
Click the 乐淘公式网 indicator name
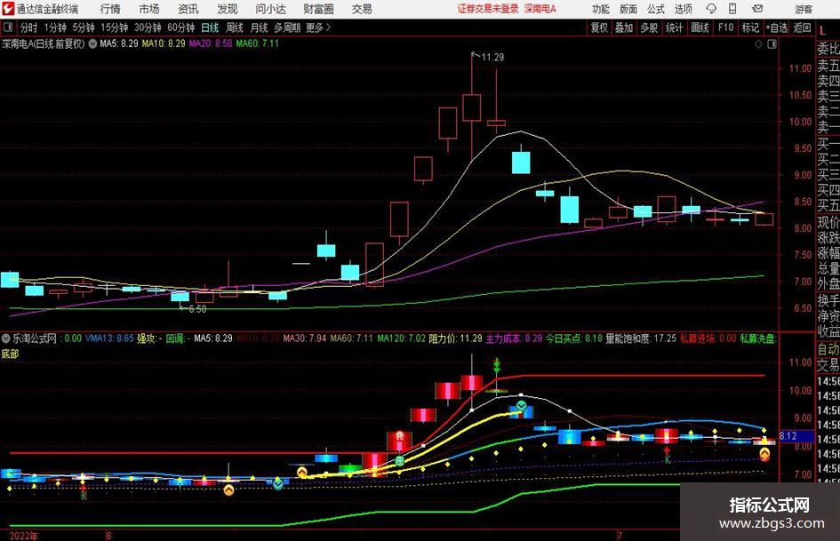[x=35, y=338]
